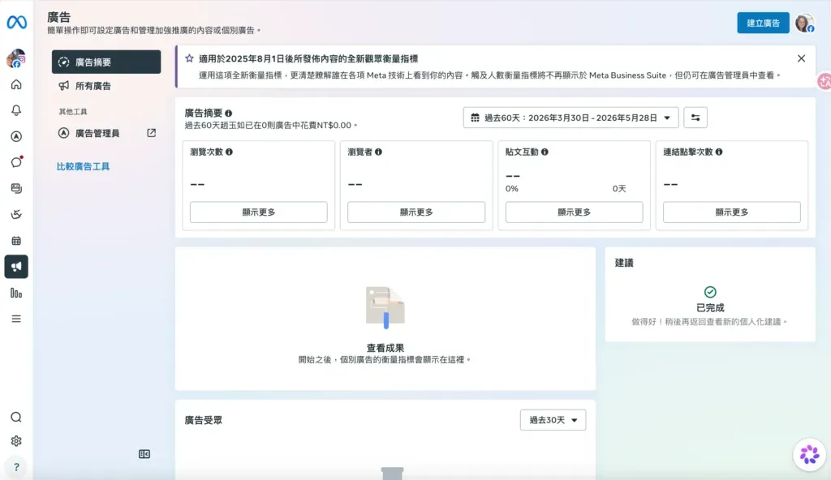
Task: Click the star icon in announcement banner
Action: [x=189, y=58]
